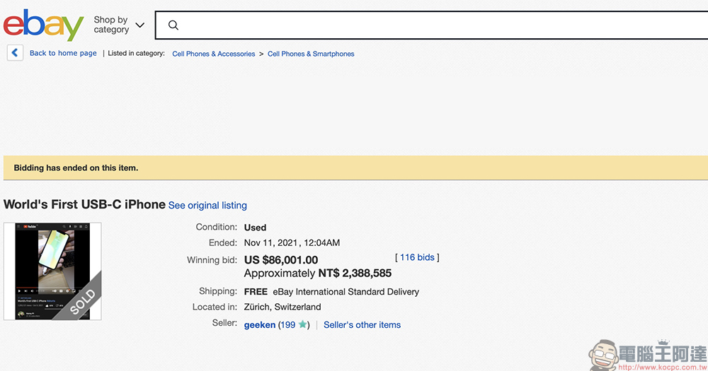Open Cell Phones & Smartphones breadcrumb
This screenshot has width=708, height=371.
click(x=311, y=54)
